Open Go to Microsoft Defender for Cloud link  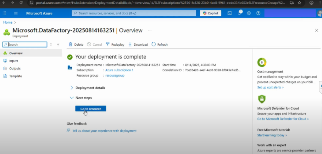(283, 119)
